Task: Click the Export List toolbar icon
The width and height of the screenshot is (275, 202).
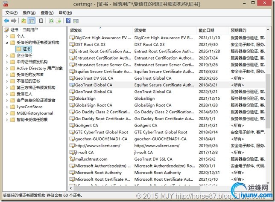Action: pos(59,21)
